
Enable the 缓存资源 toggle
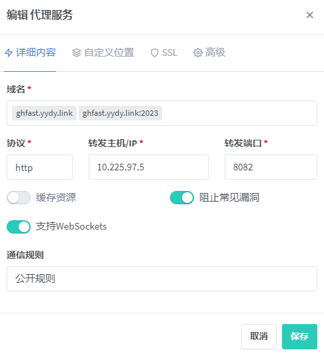pyautogui.click(x=19, y=198)
